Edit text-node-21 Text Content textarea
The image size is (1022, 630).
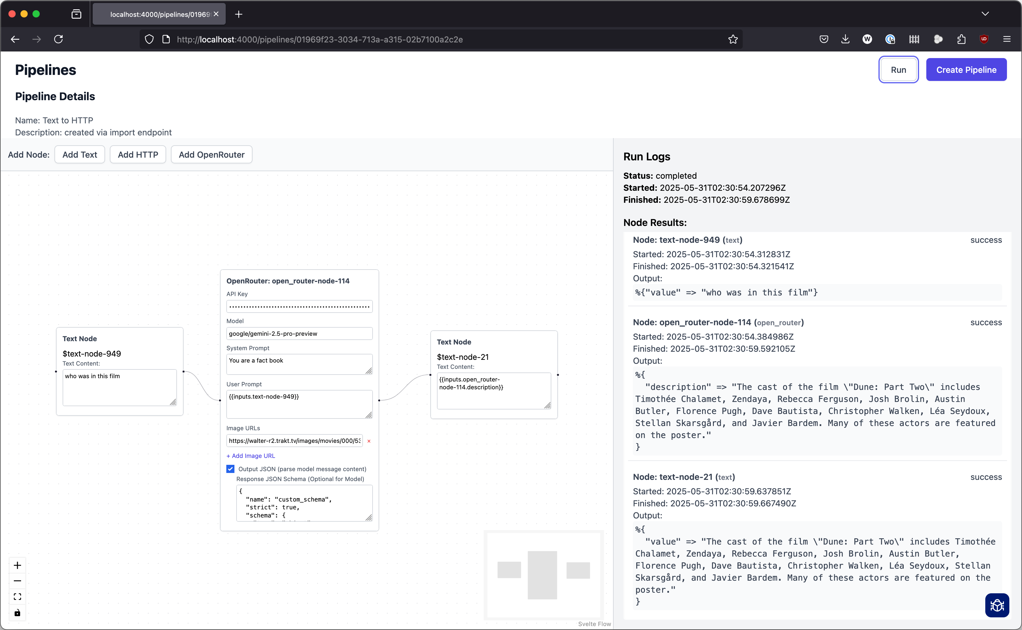point(494,391)
